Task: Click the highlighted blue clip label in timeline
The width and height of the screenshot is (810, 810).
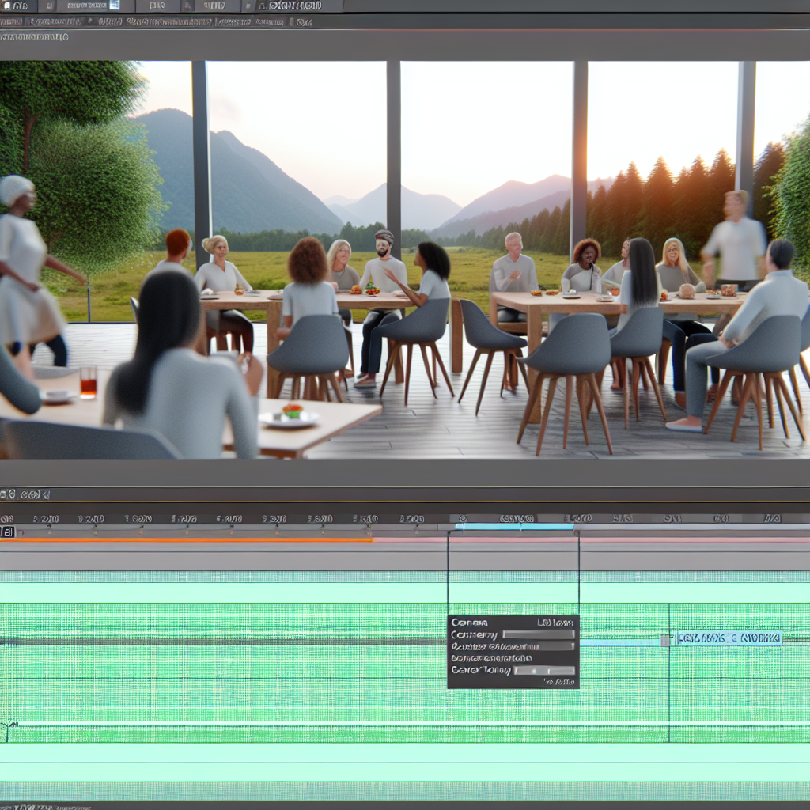Action: click(x=729, y=638)
